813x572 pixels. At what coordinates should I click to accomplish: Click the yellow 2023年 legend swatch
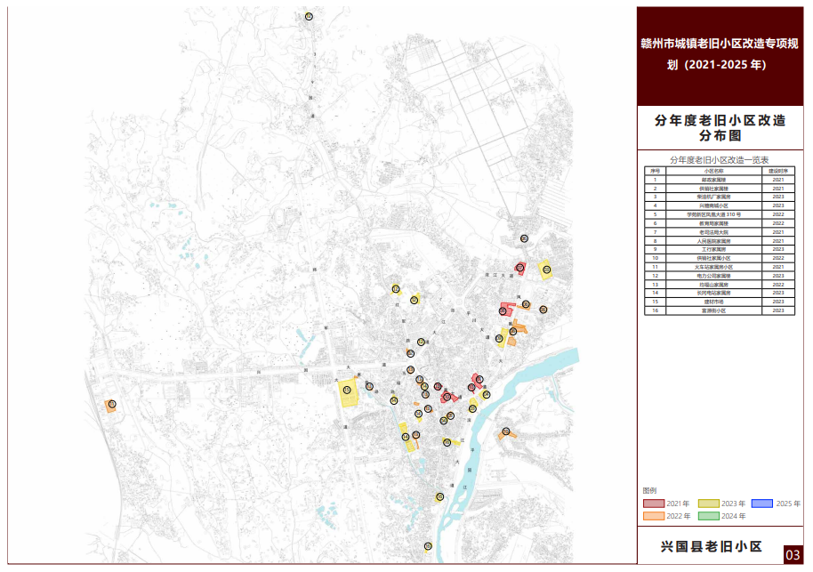(x=708, y=504)
